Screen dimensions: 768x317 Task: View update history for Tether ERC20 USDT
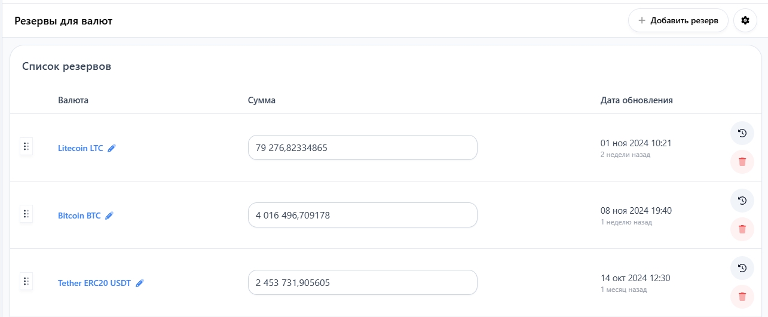coord(742,268)
